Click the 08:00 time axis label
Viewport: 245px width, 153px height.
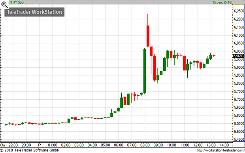[145, 145]
